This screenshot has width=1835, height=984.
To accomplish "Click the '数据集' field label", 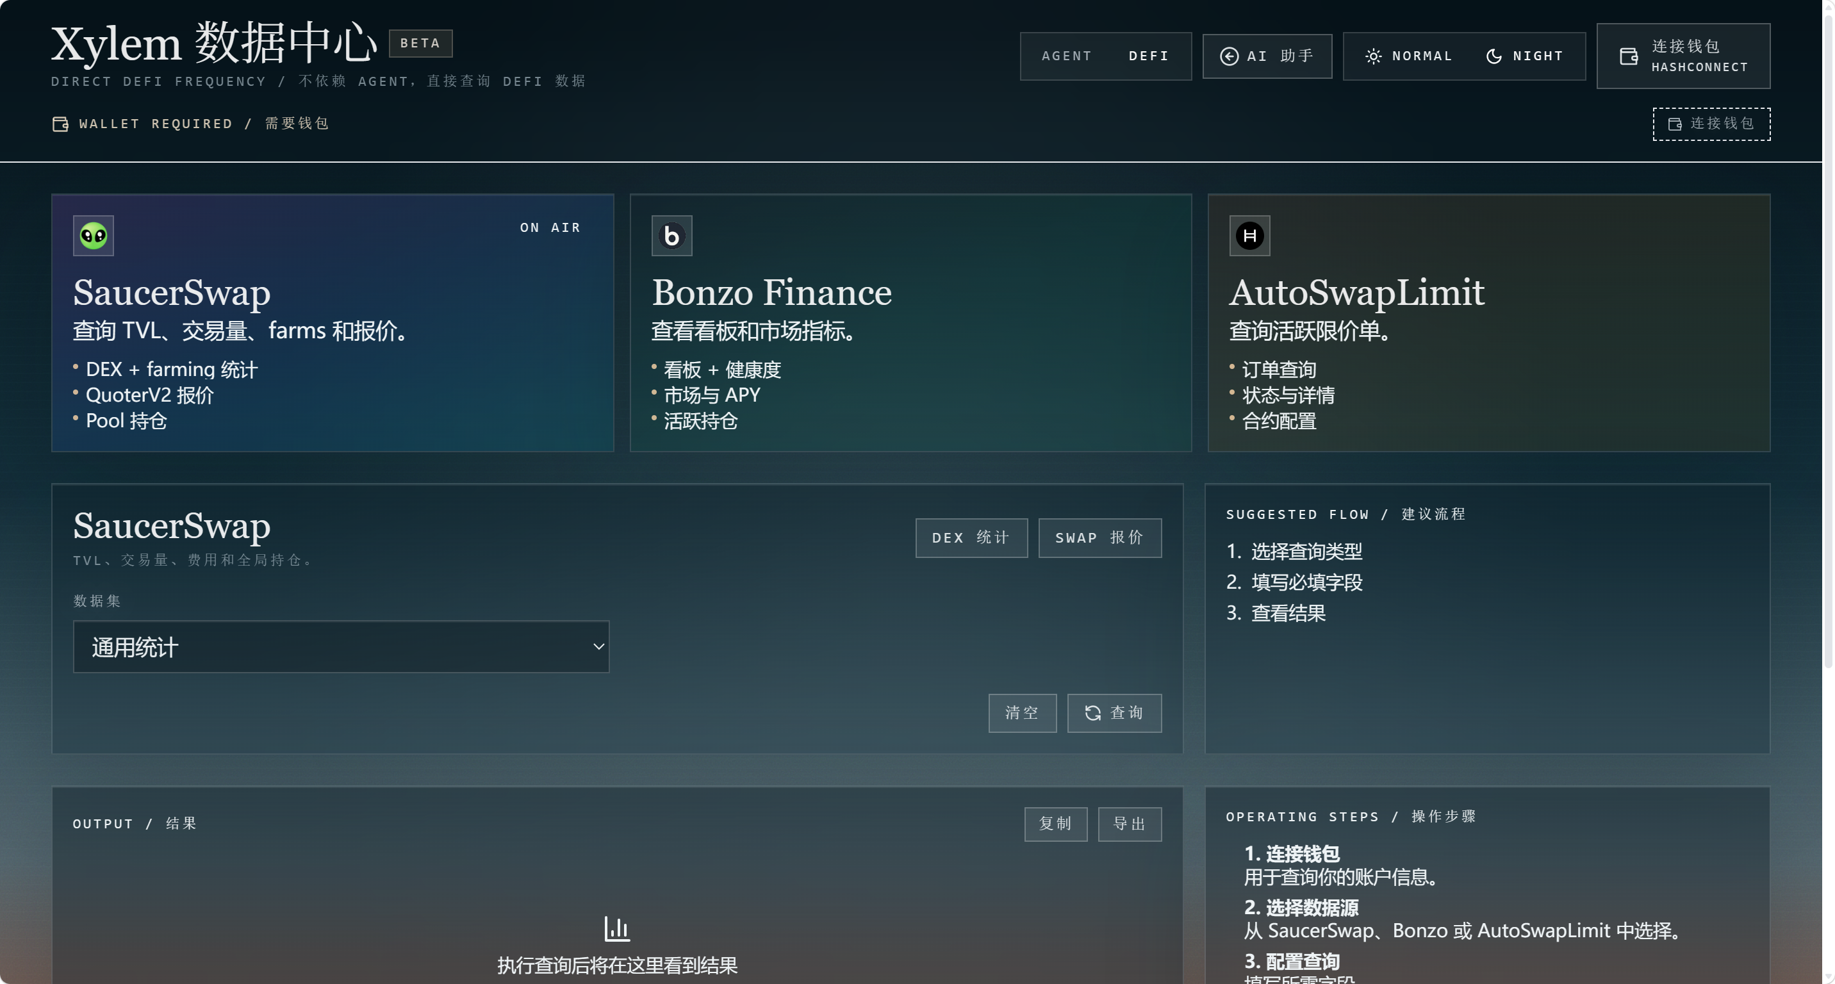I will (x=97, y=601).
